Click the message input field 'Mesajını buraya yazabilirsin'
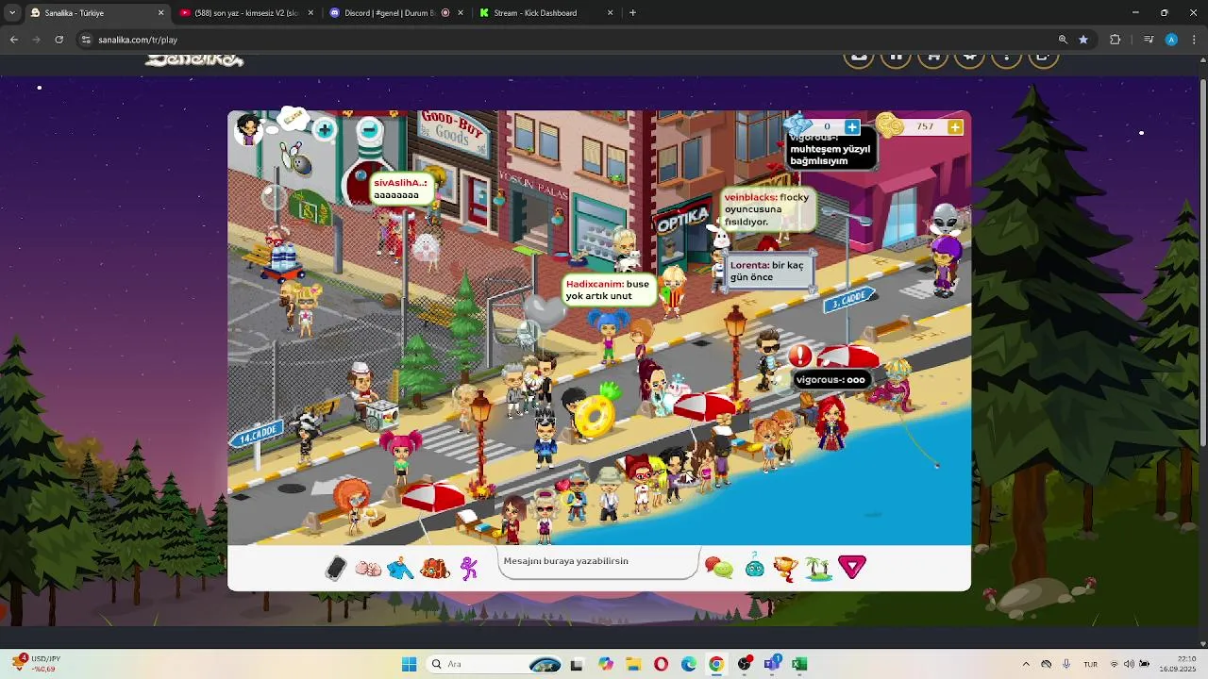Screen dimensions: 1208x679 599,562
